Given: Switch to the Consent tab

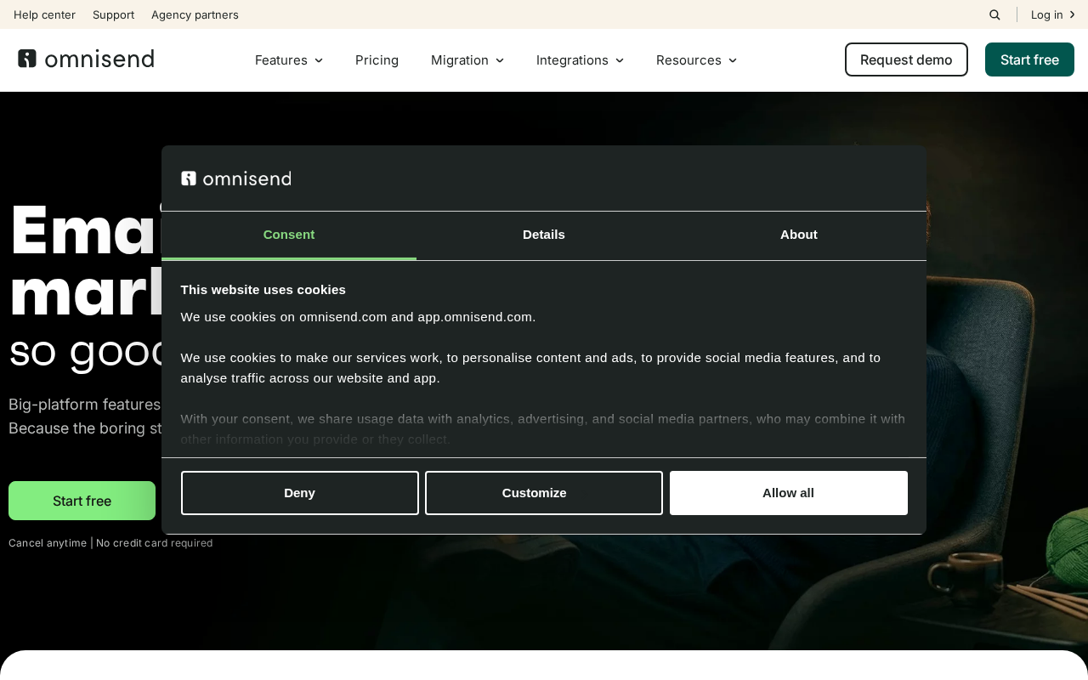Looking at the screenshot, I should click(x=289, y=235).
